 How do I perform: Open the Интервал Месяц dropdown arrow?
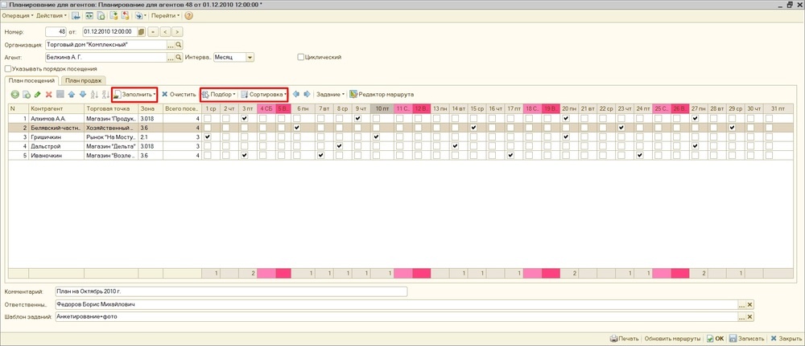[x=250, y=57]
